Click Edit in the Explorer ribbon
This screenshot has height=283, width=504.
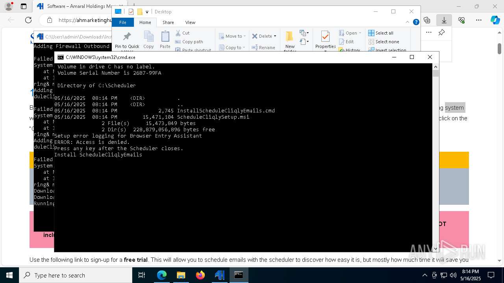346,42
